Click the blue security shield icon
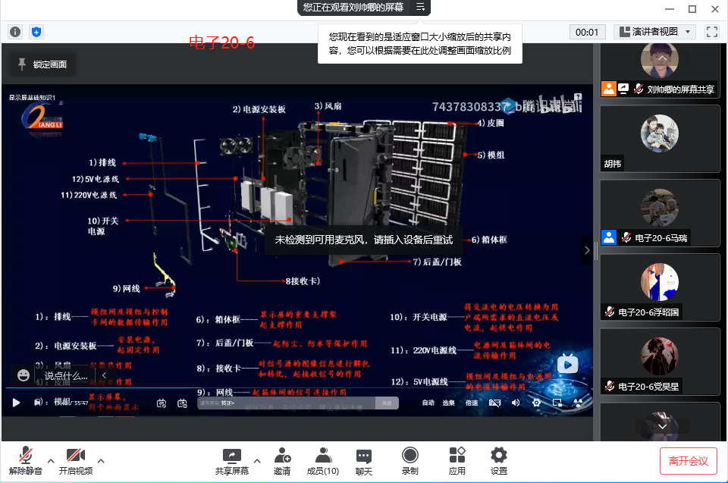The height and width of the screenshot is (483, 728). click(x=36, y=32)
